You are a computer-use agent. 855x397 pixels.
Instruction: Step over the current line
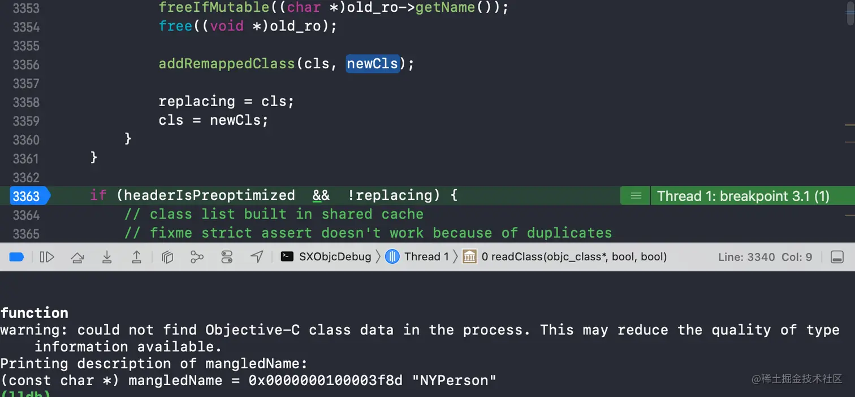(x=77, y=258)
